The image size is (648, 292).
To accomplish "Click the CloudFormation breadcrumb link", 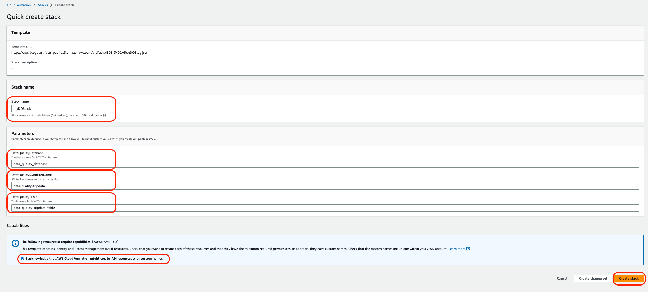I will [19, 5].
